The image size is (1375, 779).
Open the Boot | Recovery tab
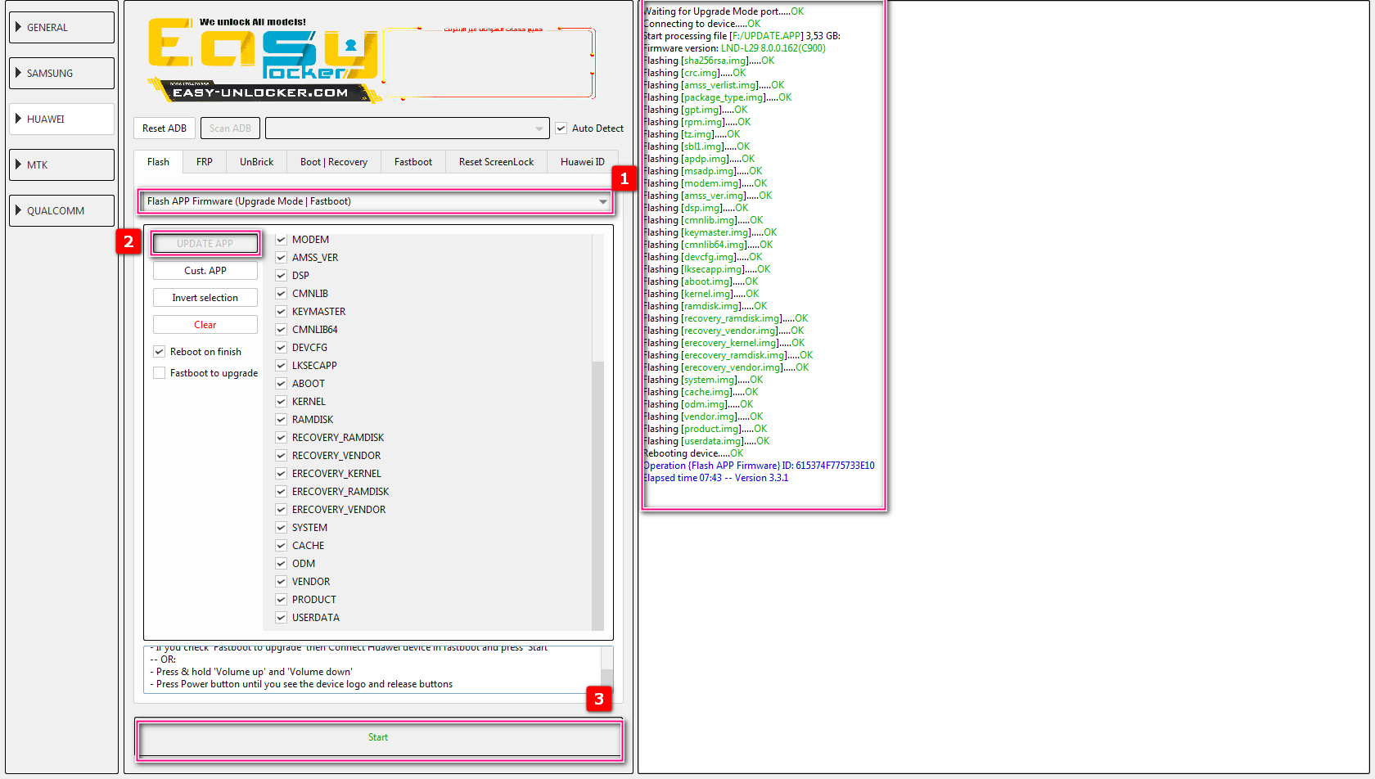[334, 162]
